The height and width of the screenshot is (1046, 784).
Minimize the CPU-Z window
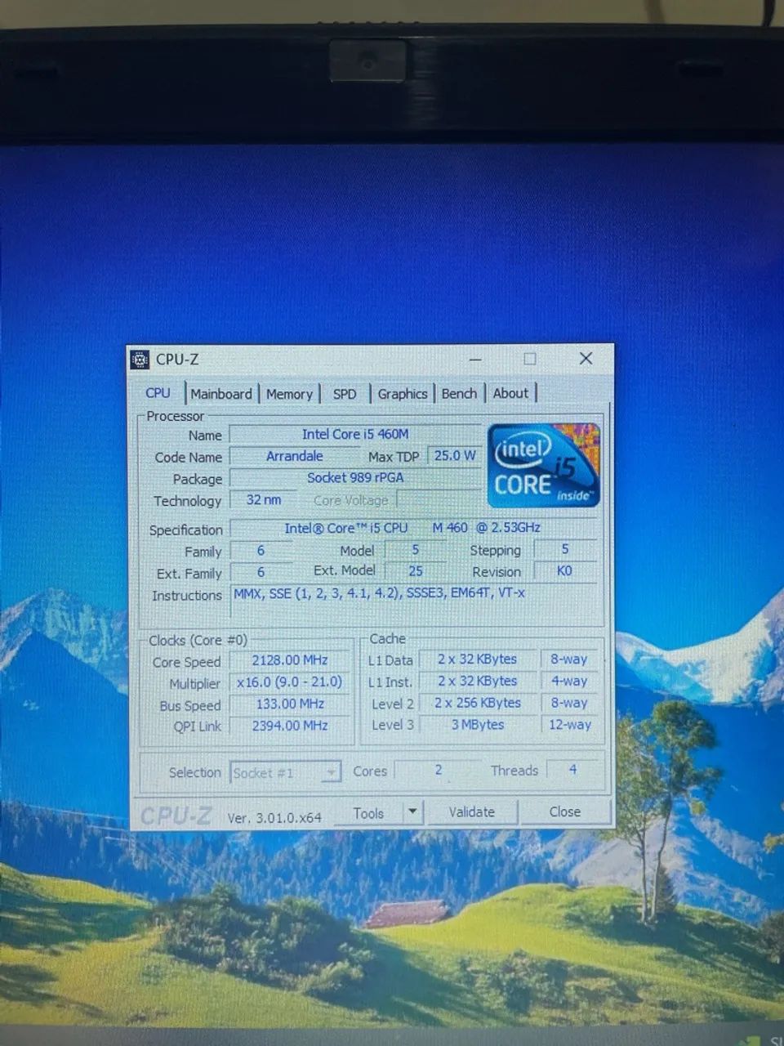click(475, 359)
